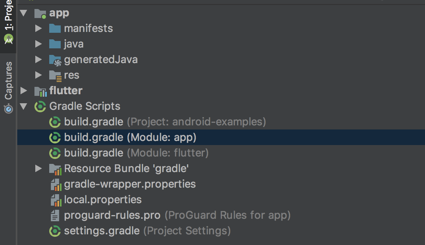Collapse the app module tree node
Viewport: 425px width, 245px height.
click(23, 13)
